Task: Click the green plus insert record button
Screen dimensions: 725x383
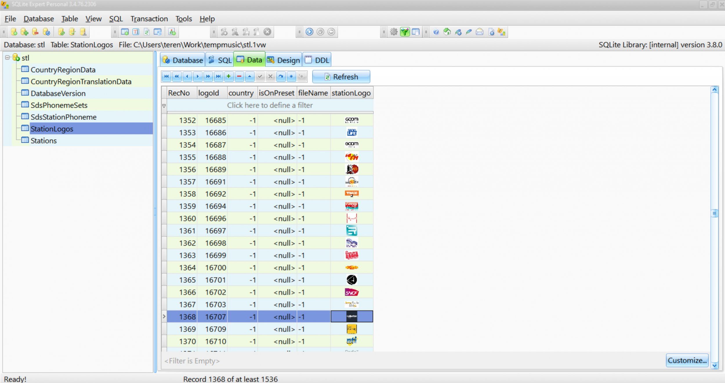Action: pyautogui.click(x=229, y=76)
